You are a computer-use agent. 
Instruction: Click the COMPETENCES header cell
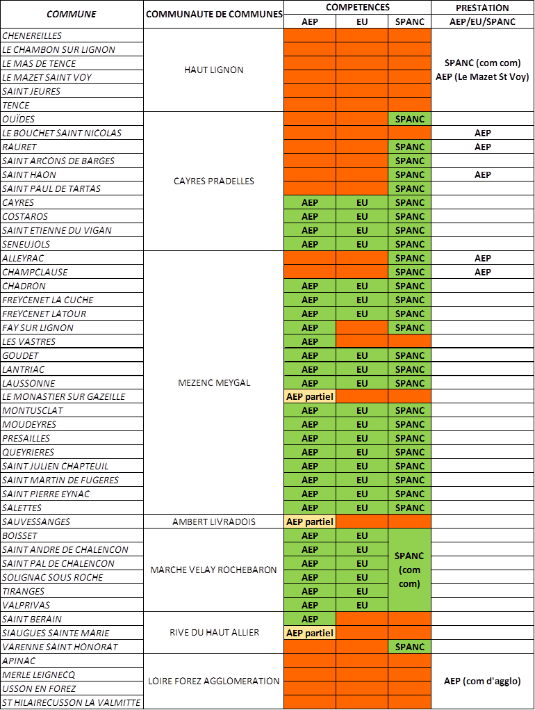click(x=357, y=8)
